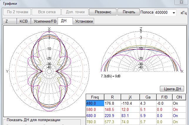Toggle the On cell for 680.0 row
The image size is (189, 125).
tap(179, 116)
